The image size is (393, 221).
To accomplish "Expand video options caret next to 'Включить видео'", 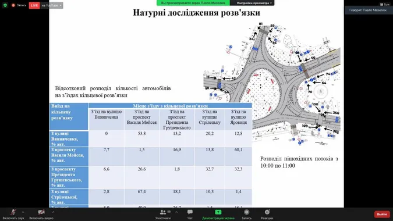I will (53, 212).
